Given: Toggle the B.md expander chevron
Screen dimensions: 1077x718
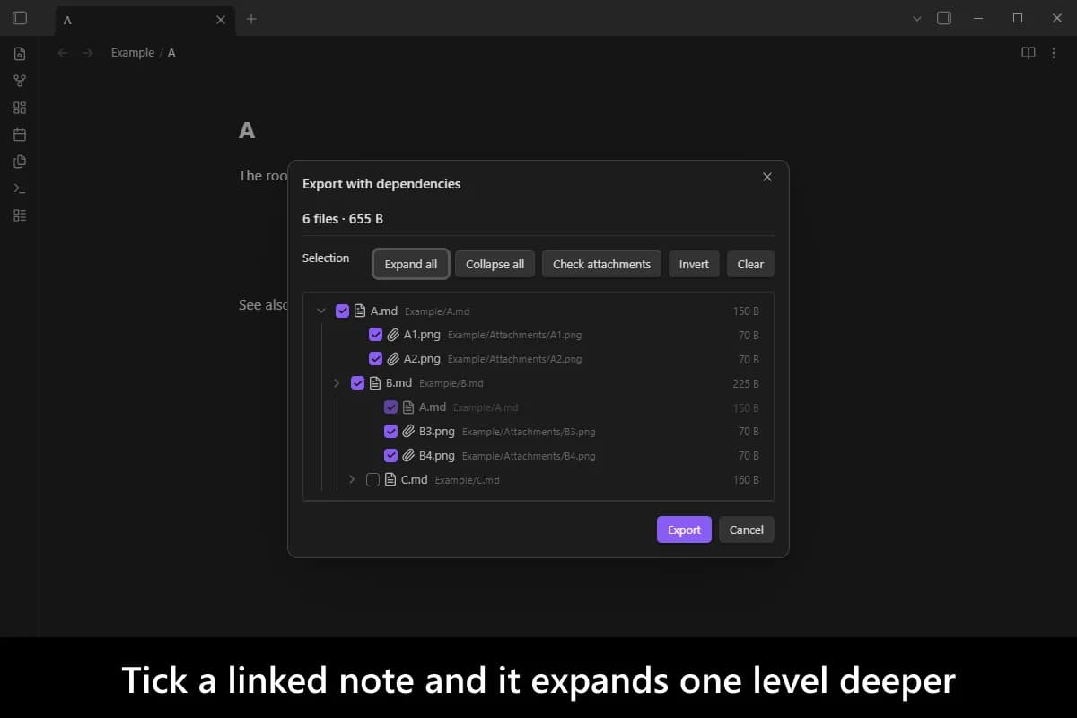Looking at the screenshot, I should coord(337,383).
